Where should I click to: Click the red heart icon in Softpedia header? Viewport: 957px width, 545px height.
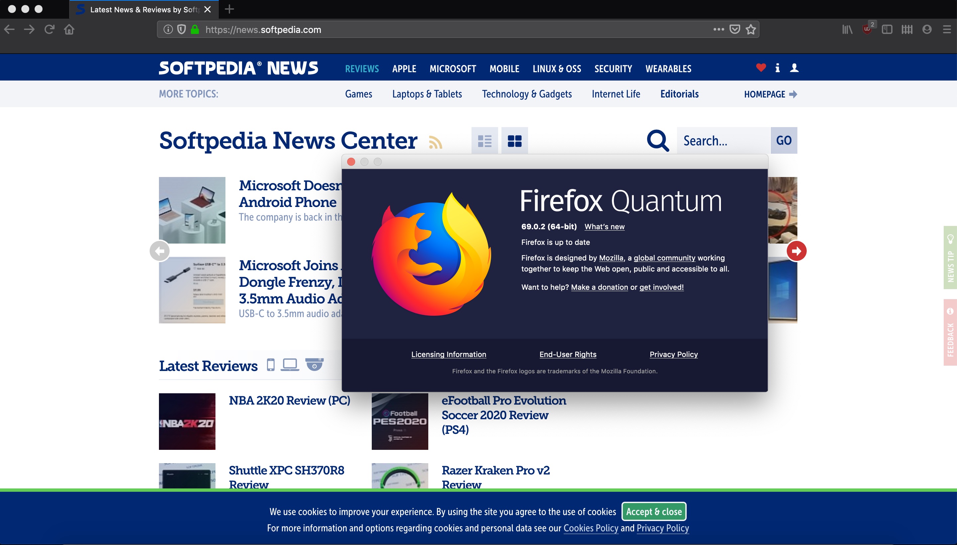click(x=761, y=67)
